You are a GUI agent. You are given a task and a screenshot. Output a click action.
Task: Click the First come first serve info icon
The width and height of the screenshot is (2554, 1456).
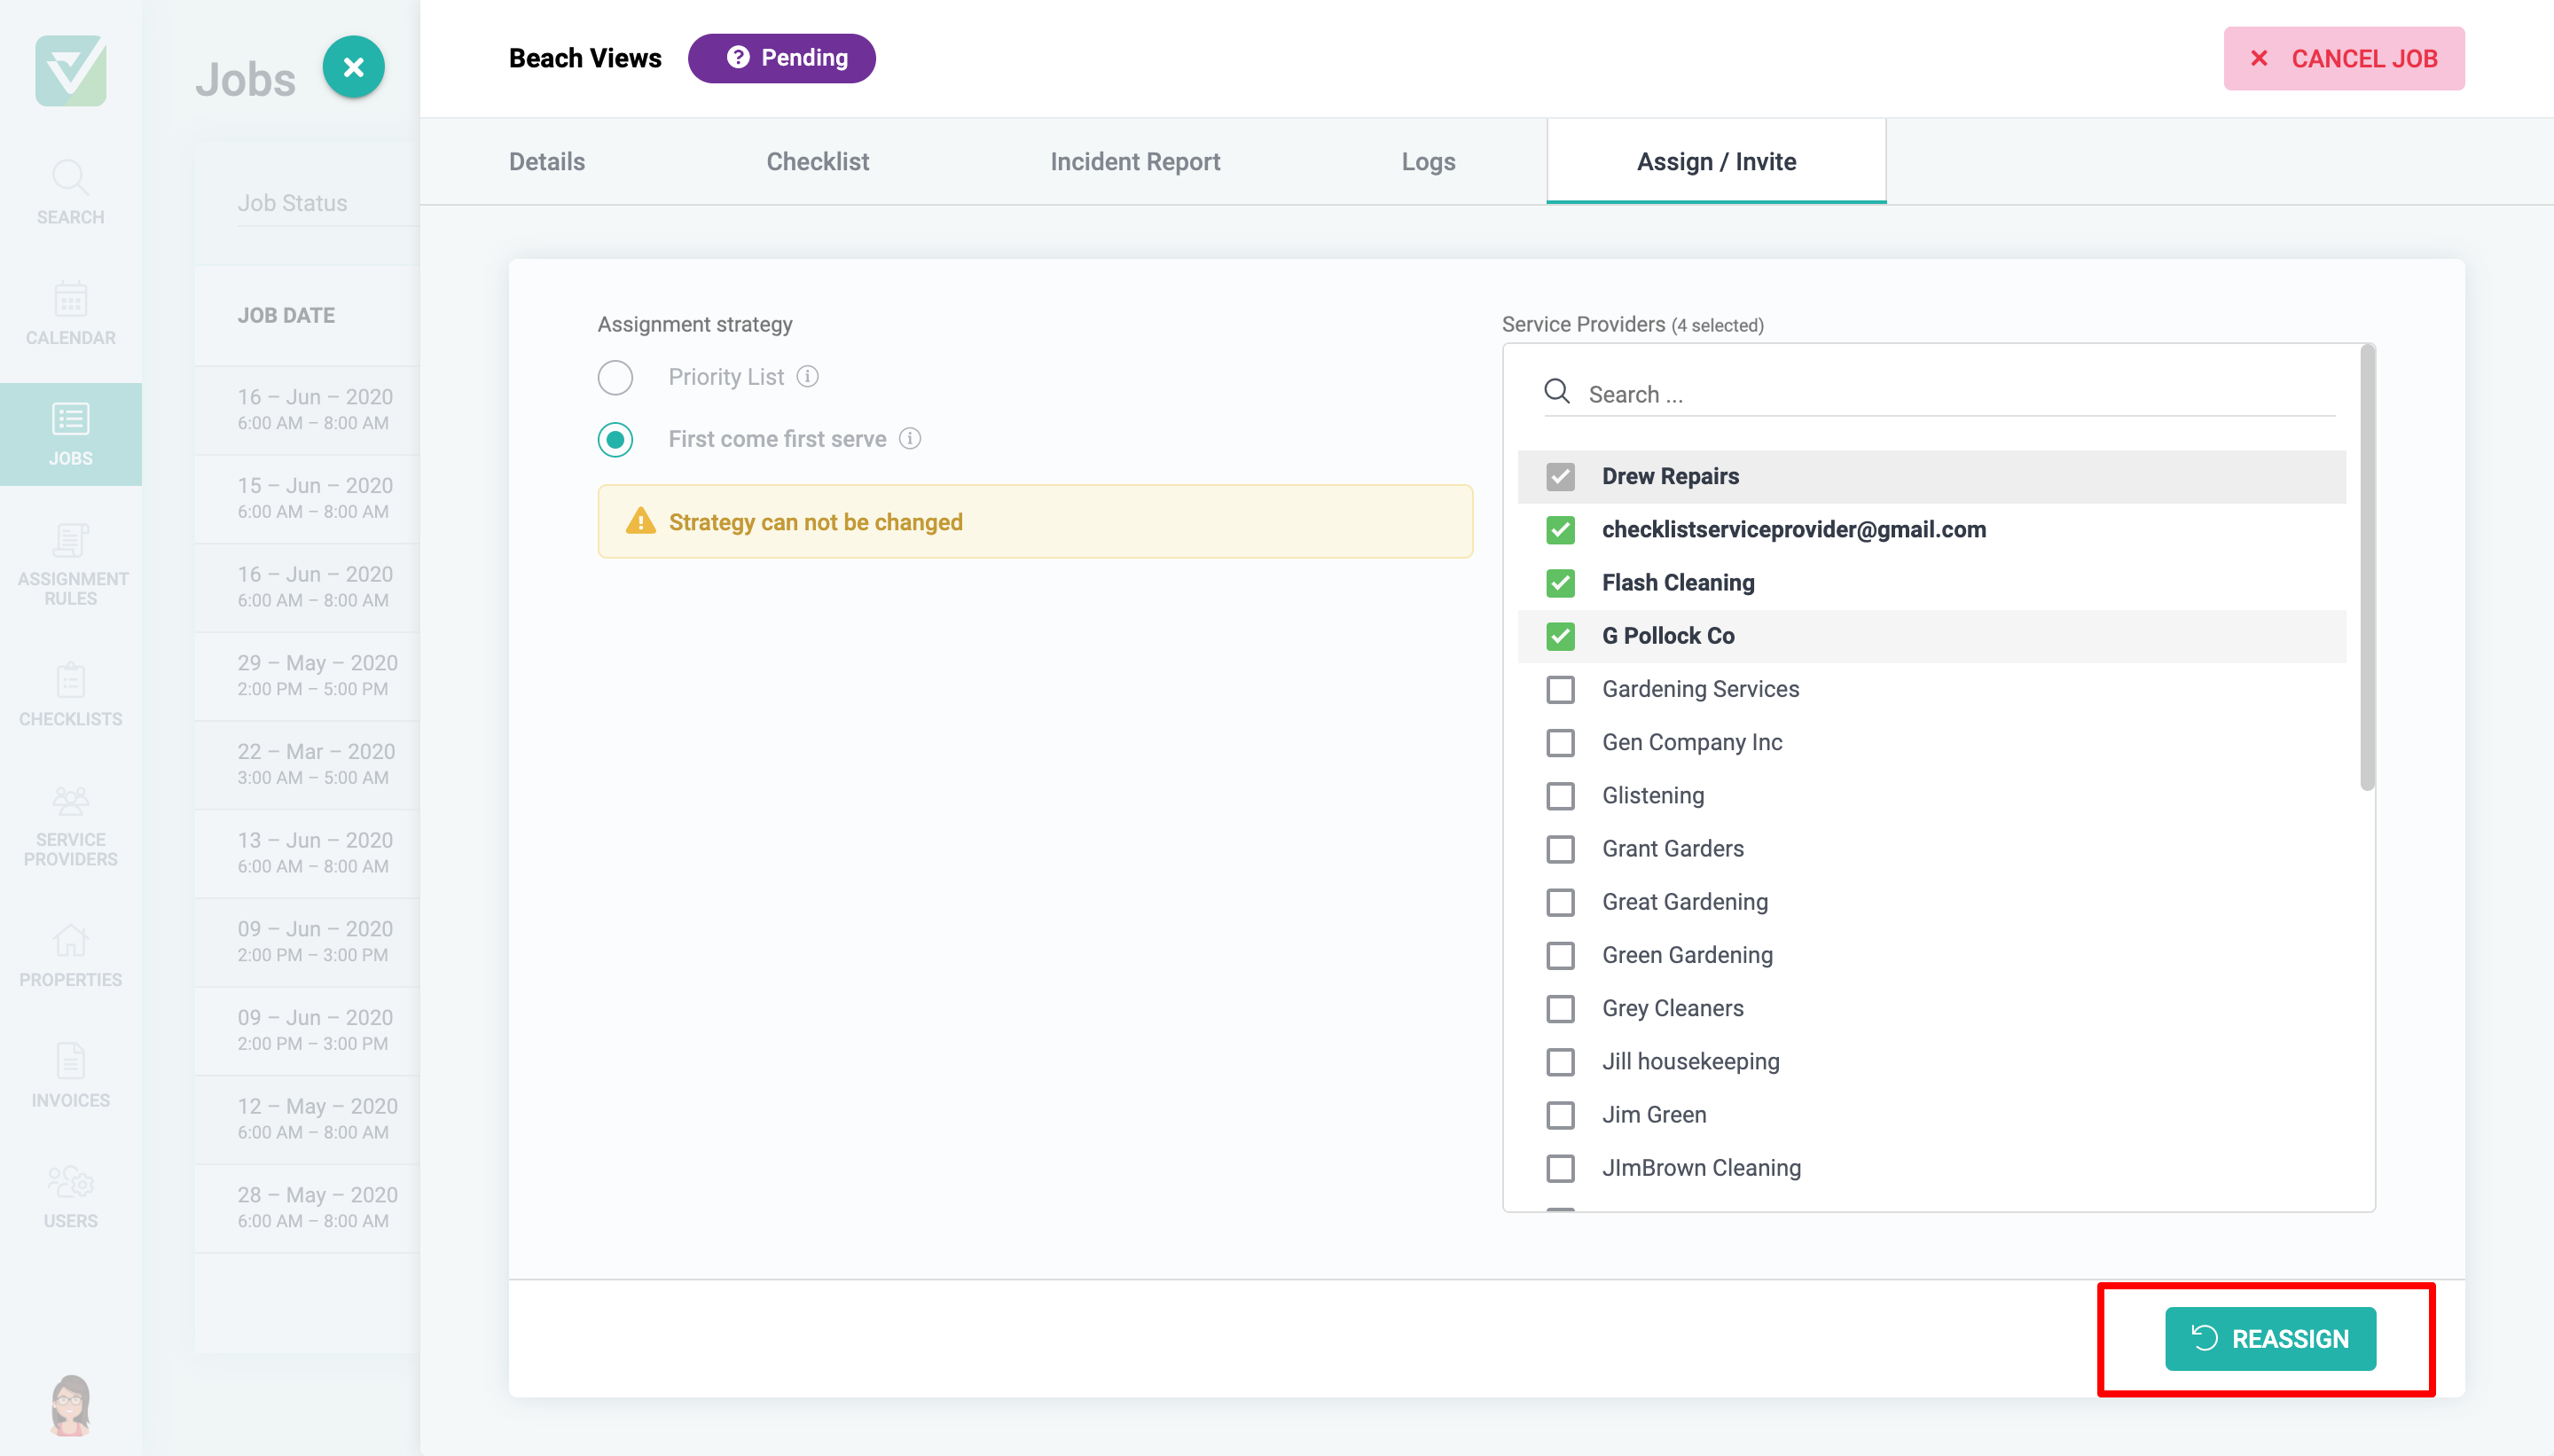click(x=909, y=439)
